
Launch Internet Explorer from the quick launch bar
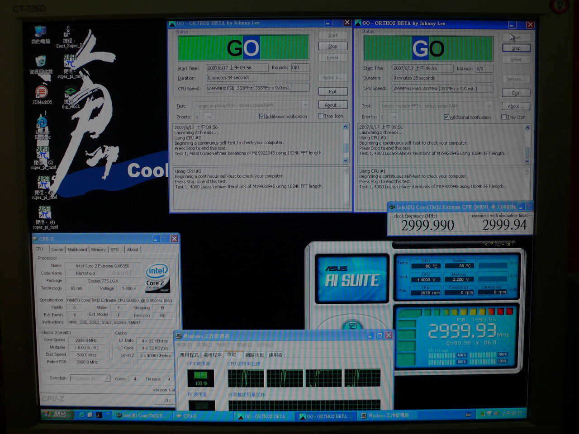tap(81, 415)
